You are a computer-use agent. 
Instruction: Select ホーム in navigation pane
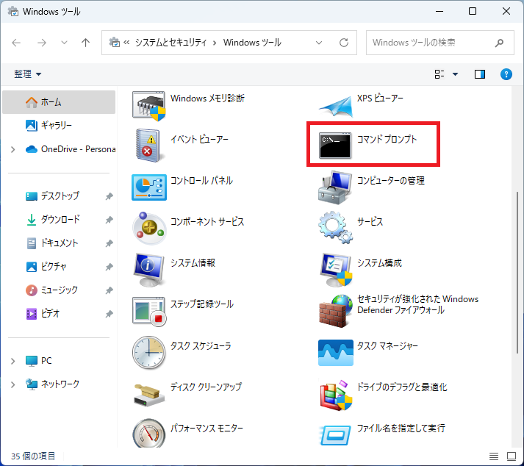click(x=59, y=102)
